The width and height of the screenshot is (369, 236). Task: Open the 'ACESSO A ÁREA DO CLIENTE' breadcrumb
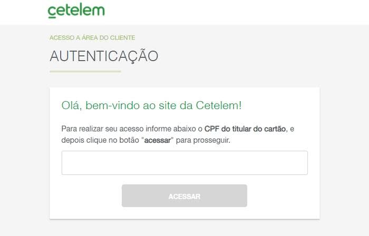pos(92,37)
